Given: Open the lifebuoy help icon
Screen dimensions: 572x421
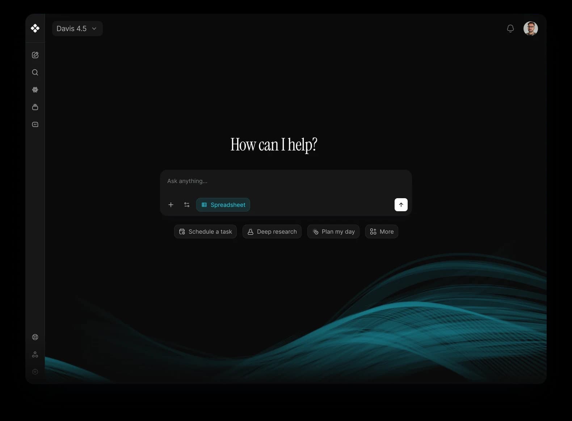Looking at the screenshot, I should [35, 337].
